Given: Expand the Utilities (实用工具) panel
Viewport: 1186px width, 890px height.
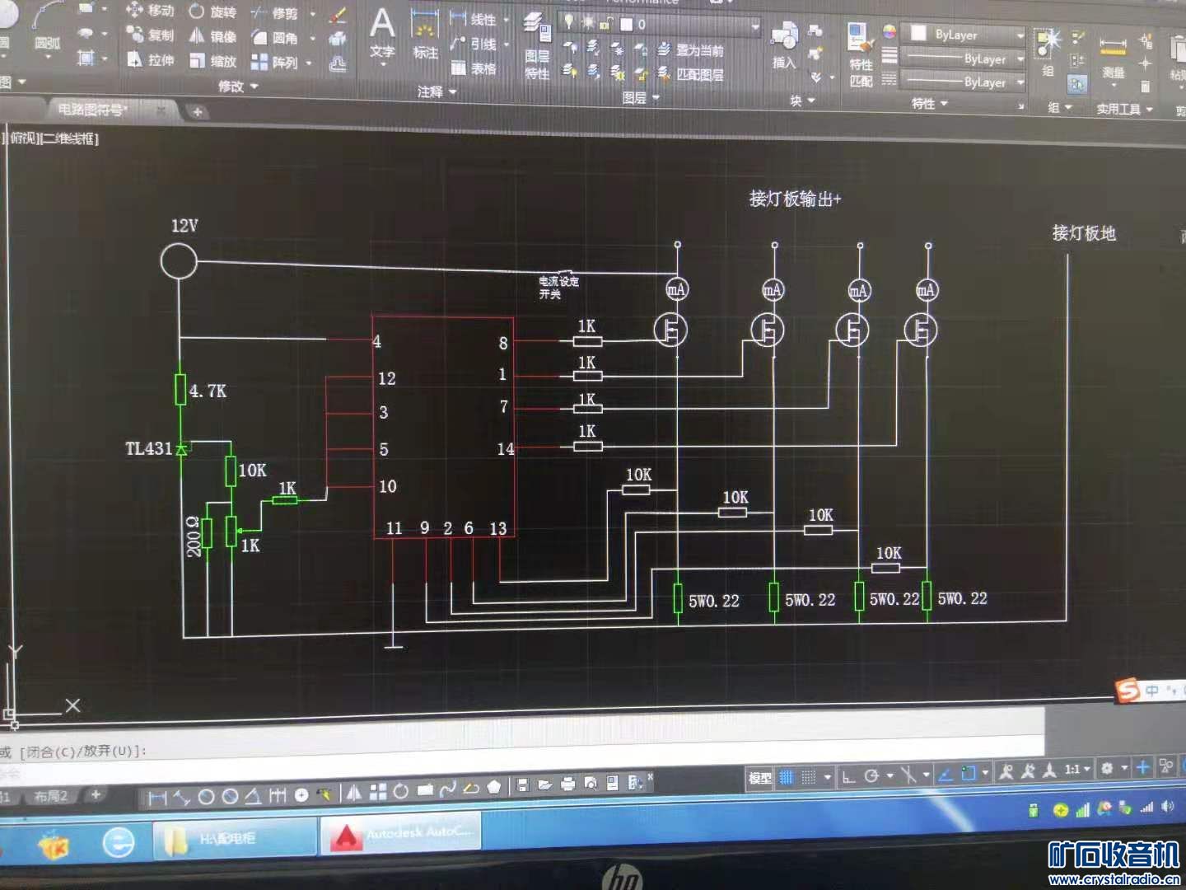Looking at the screenshot, I should [1124, 109].
